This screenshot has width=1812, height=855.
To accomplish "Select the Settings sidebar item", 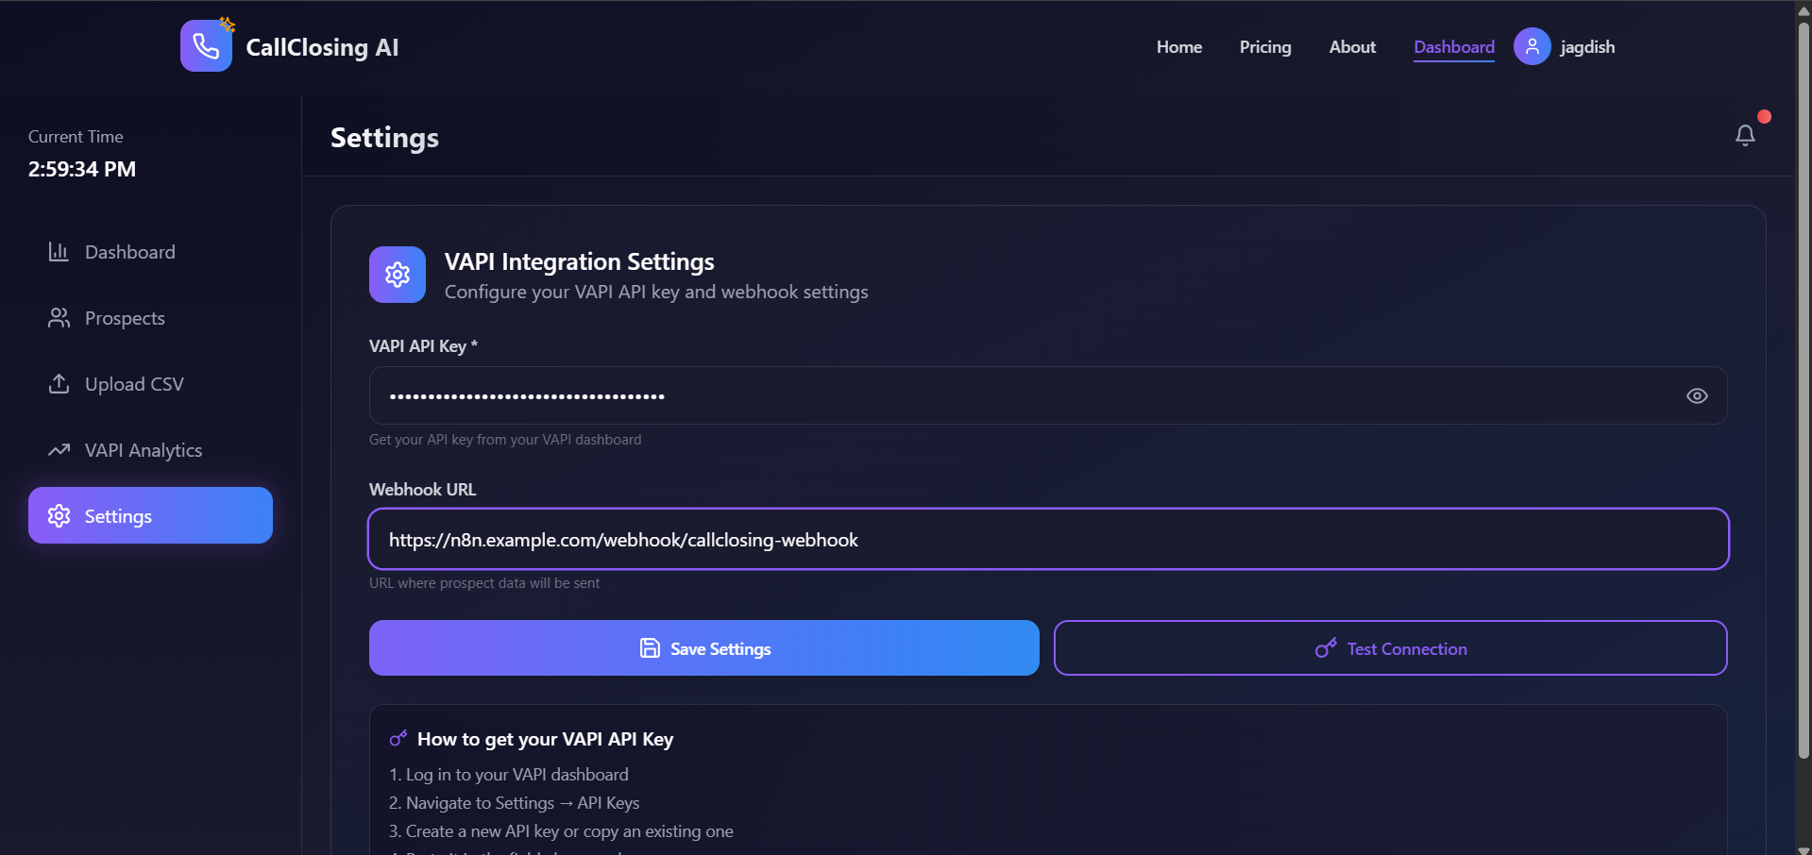I will (150, 515).
